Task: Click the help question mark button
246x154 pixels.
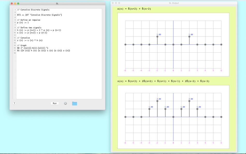Action: coord(14,103)
